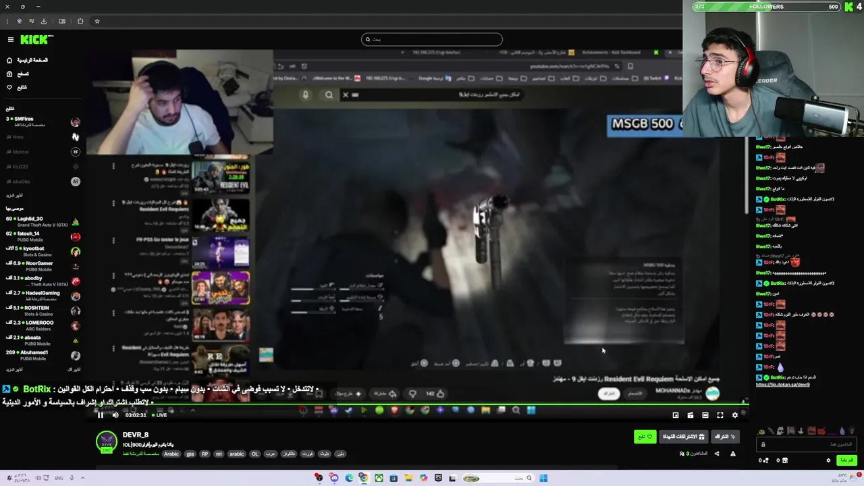Open fatouh_14 channel in recommended list
The width and height of the screenshot is (864, 486).
pos(42,236)
